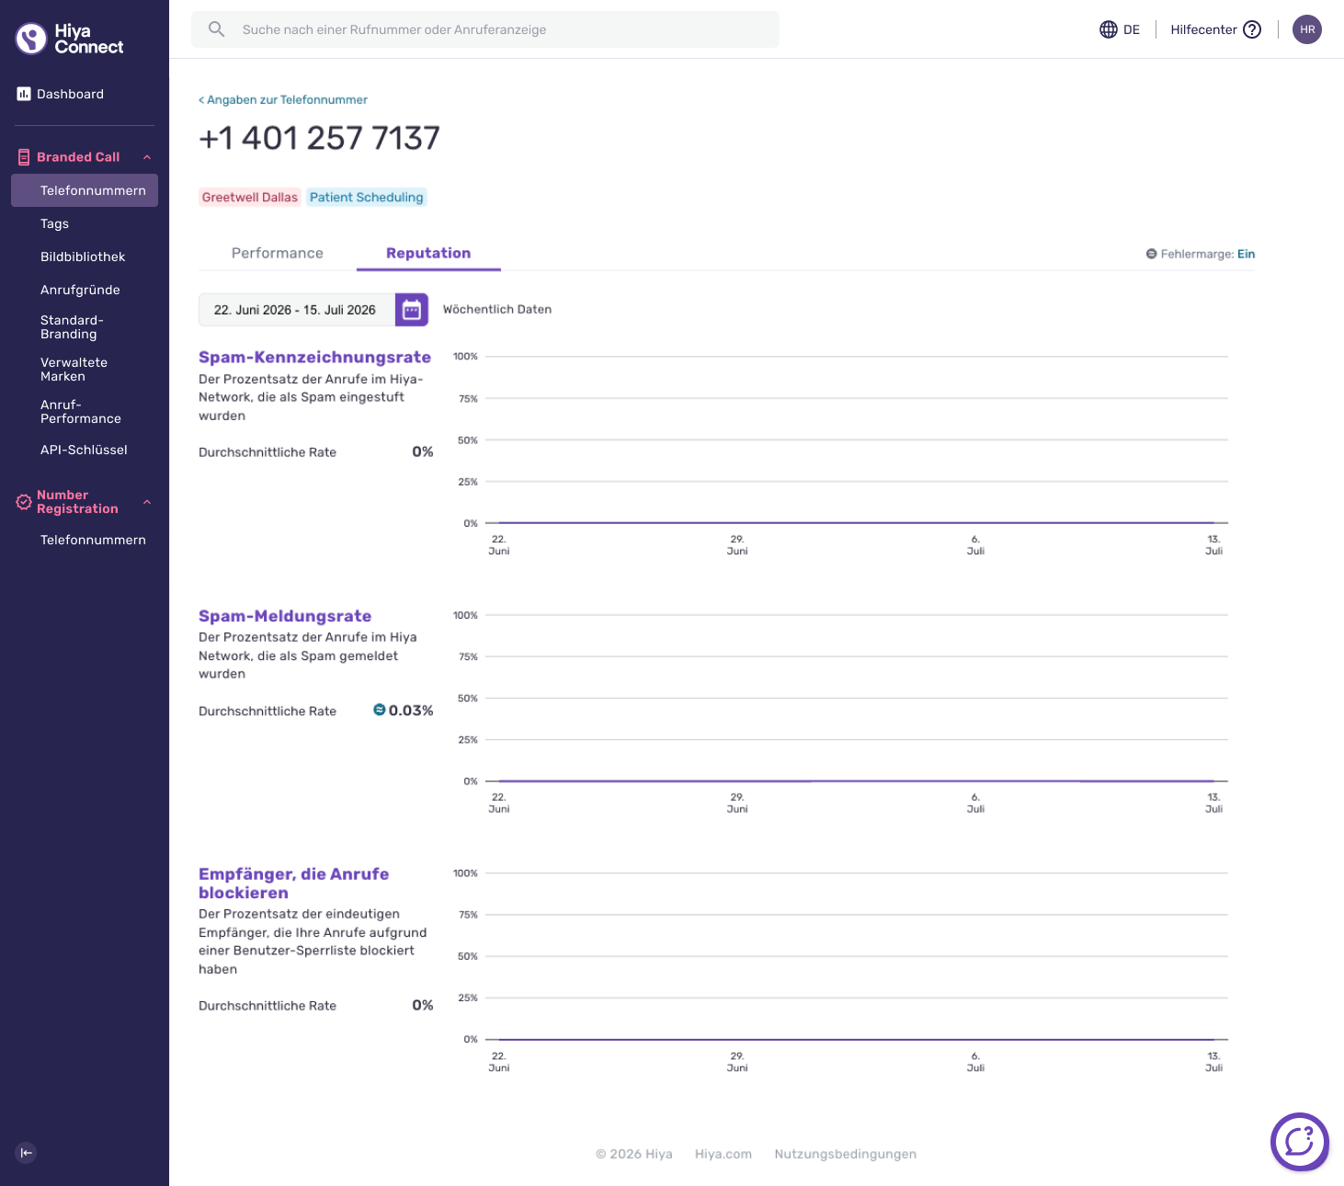Toggle the Fehlermarge Ein setting
The height and width of the screenshot is (1186, 1344).
1246,254
